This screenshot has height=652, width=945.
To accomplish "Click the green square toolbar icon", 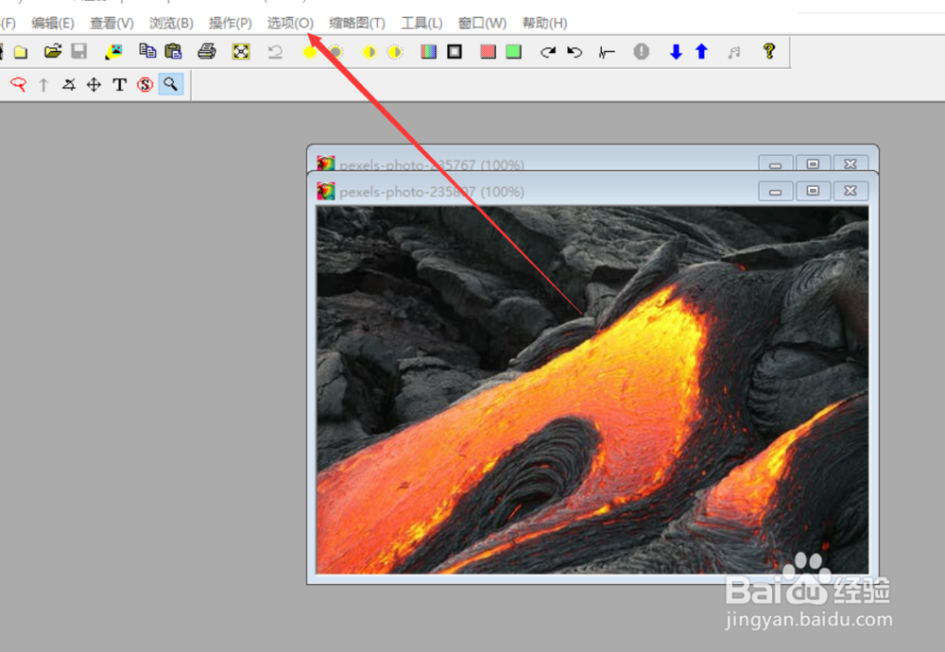I will coord(513,52).
